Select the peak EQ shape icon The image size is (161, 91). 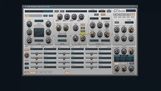pos(120,63)
